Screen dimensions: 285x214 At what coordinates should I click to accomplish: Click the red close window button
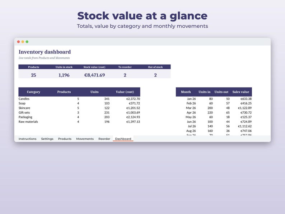click(x=18, y=42)
